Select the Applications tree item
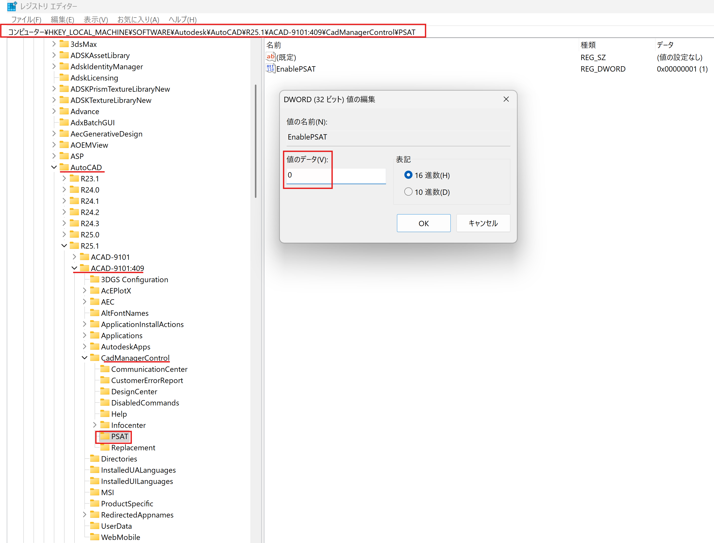This screenshot has width=714, height=543. coord(121,335)
